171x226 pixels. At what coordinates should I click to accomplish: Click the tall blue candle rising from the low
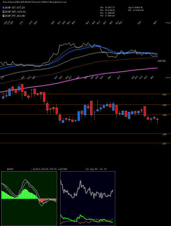pos(79,116)
